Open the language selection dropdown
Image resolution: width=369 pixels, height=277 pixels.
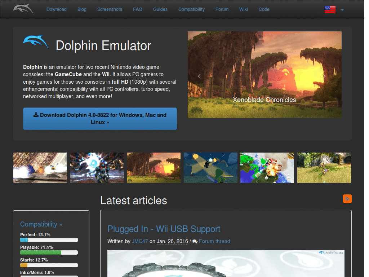[342, 10]
